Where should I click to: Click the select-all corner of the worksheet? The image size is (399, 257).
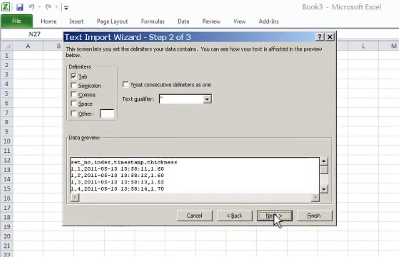click(7, 46)
